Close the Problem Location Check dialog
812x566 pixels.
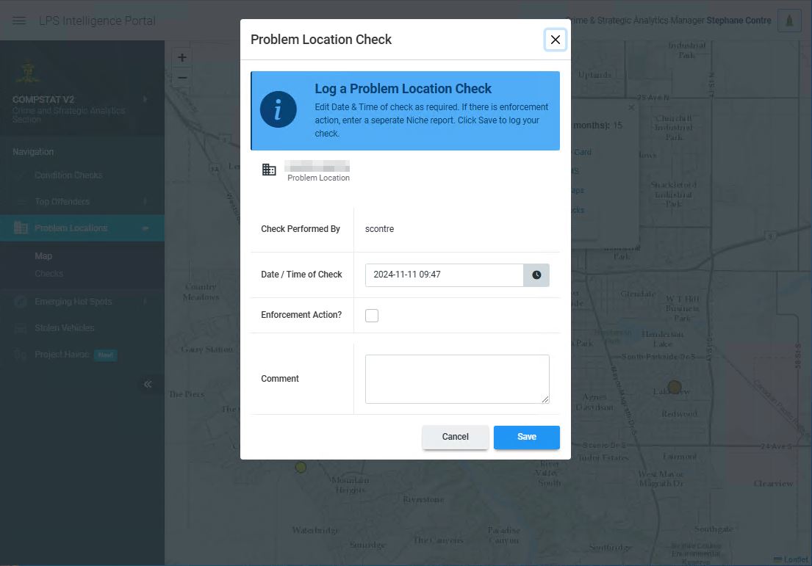tap(556, 40)
